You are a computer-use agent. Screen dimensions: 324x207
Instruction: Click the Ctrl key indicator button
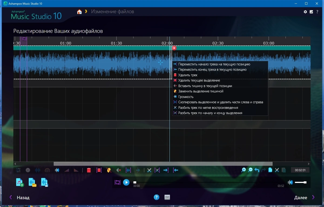[x=167, y=197]
